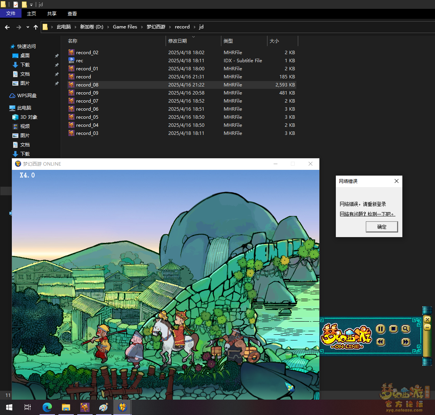Screen dimensions: 435x415
Task: Select the record_08 file
Action: (87, 85)
